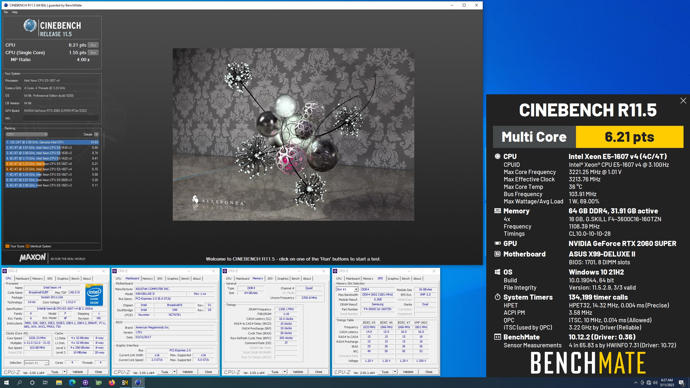Click the rendered spheres scene image

293,134
